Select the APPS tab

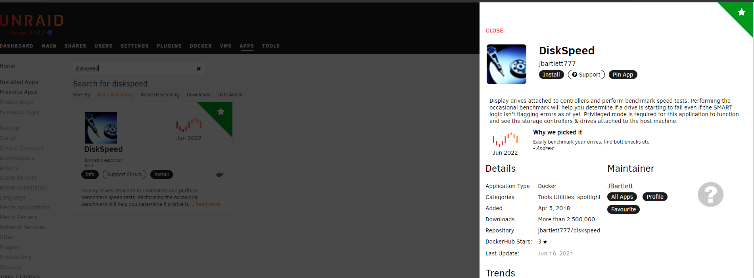(247, 46)
